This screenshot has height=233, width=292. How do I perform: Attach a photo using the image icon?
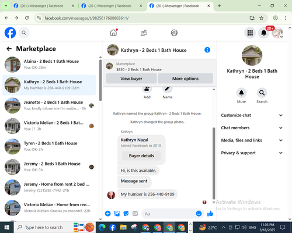(117, 214)
